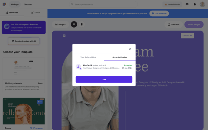Click the Search professionals field
Image resolution: width=208 pixels, height=130 pixels.
(103, 4)
